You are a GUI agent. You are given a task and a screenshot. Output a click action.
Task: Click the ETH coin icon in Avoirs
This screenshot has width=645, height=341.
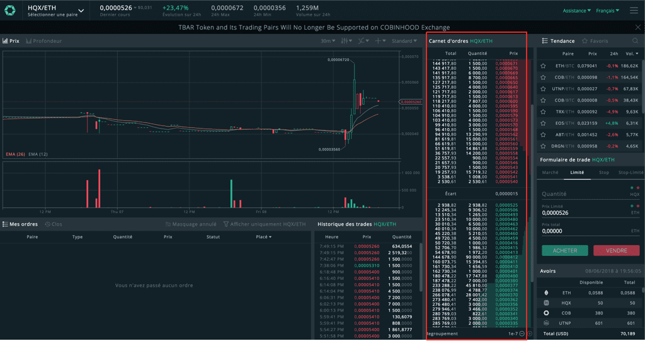point(546,293)
